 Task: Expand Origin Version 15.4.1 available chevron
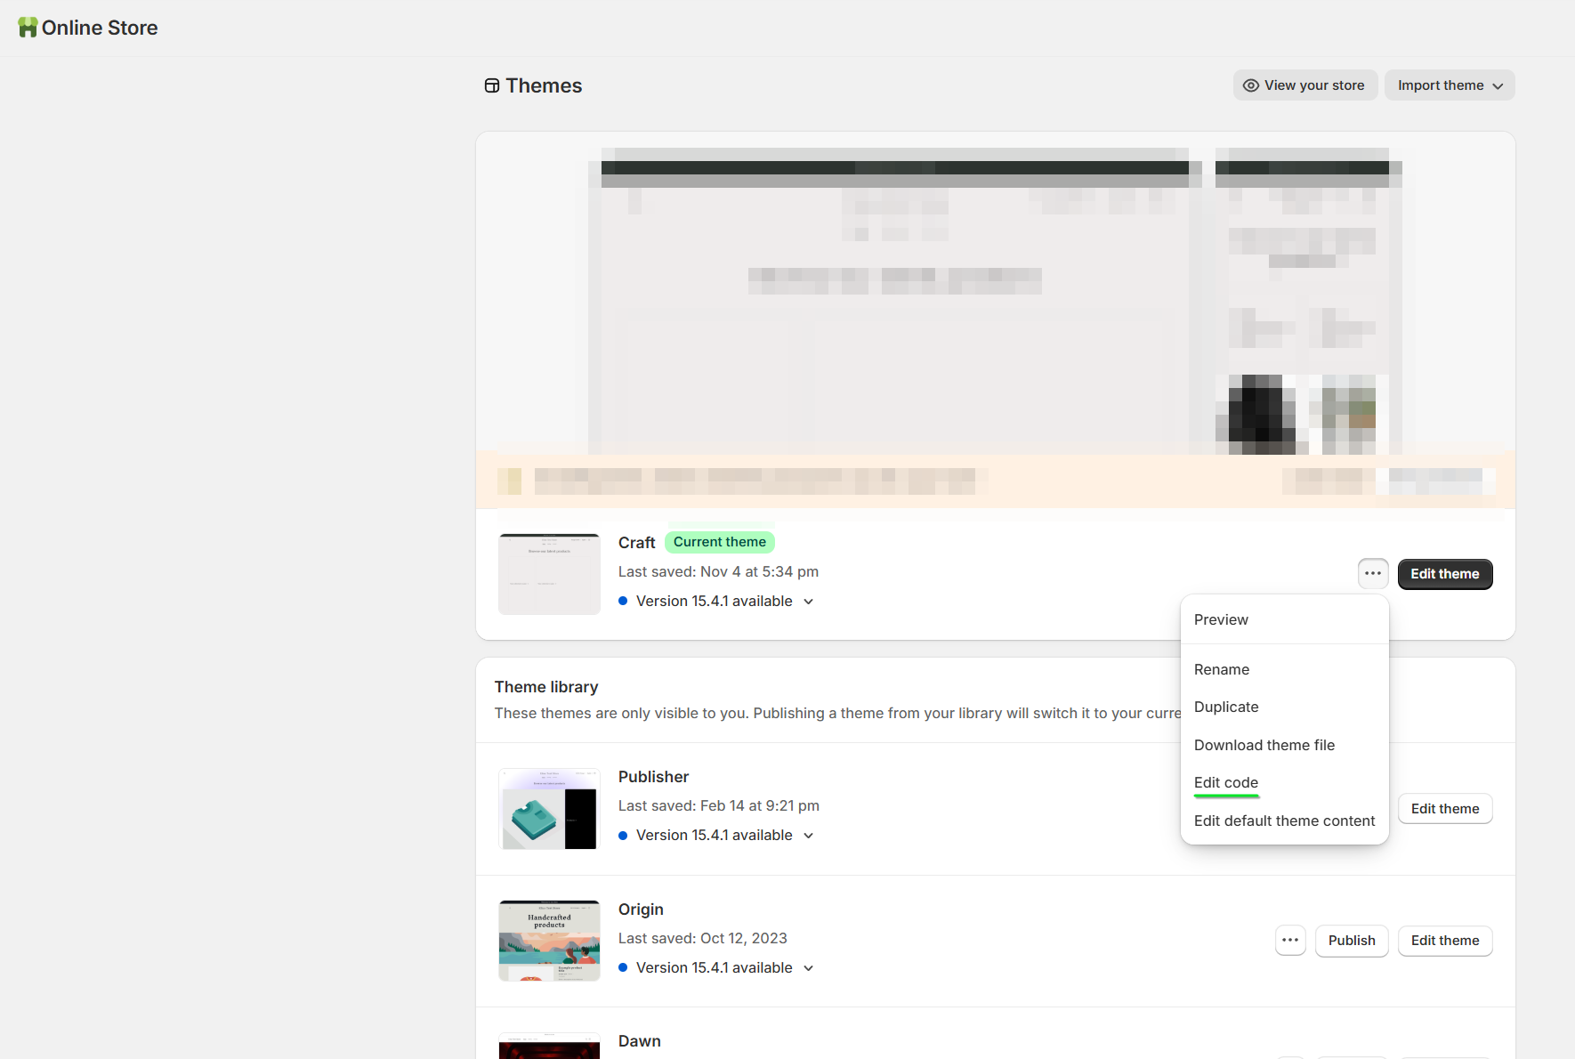809,968
